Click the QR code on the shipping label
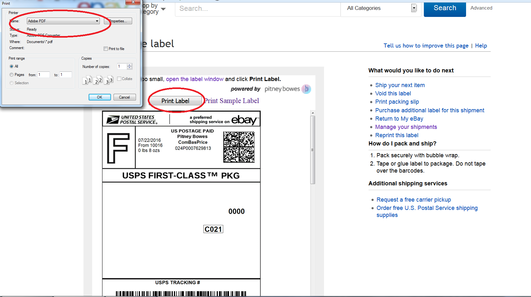The width and height of the screenshot is (531, 297). (239, 147)
